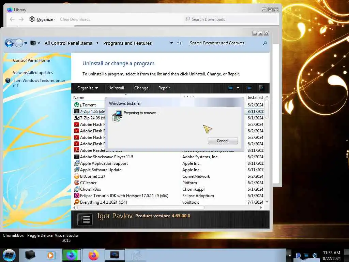Viewport: 349px width, 262px height.
Task: Click the change view icon in toolbar
Action: pyautogui.click(x=230, y=88)
